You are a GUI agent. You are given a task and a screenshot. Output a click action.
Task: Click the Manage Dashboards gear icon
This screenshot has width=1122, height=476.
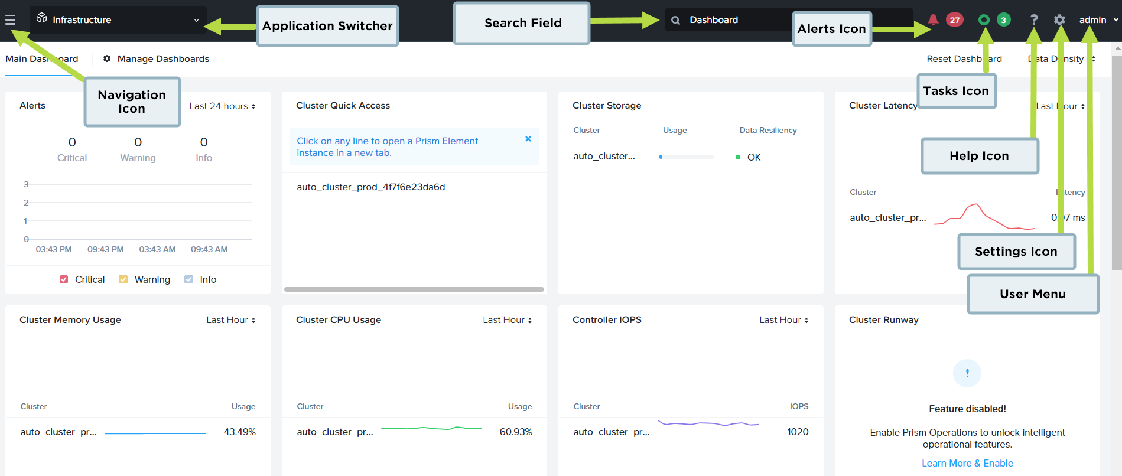tap(107, 58)
